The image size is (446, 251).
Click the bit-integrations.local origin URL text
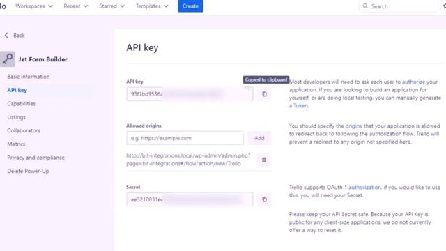188,160
